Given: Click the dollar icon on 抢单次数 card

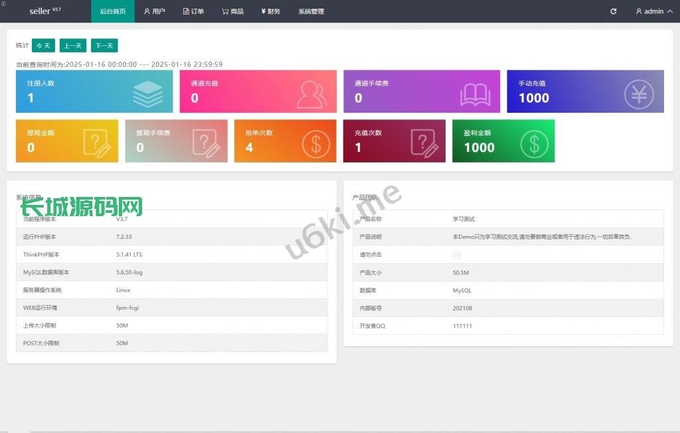Looking at the screenshot, I should pyautogui.click(x=315, y=143).
